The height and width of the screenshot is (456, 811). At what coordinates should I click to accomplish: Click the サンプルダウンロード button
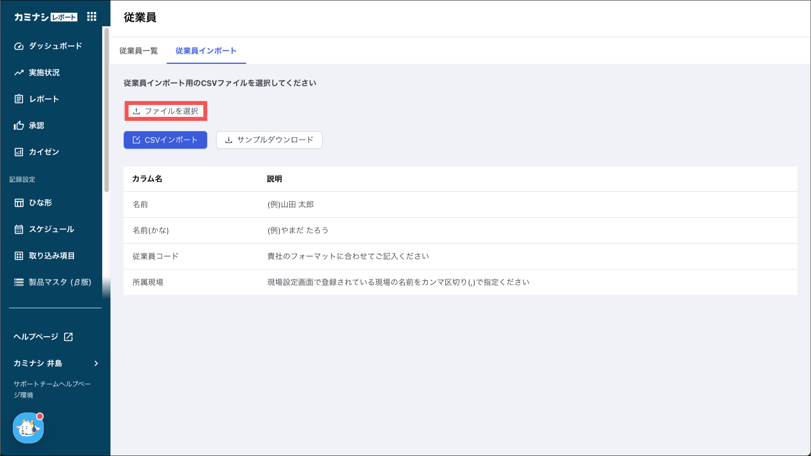coord(269,140)
